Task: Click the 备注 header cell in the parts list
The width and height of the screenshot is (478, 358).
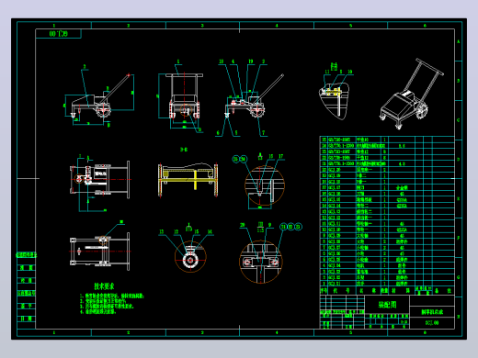Action: tap(443, 291)
